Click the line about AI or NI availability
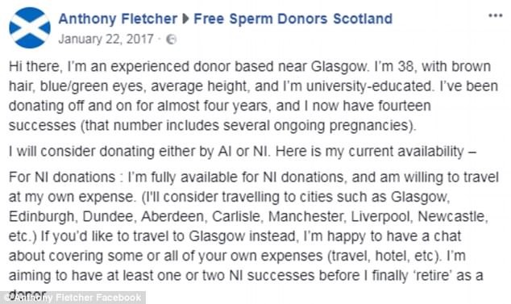The height and width of the screenshot is (304, 511). click(x=243, y=152)
